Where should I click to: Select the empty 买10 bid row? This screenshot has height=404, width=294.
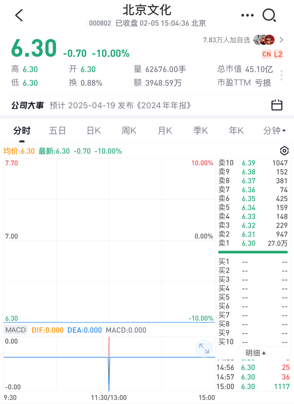click(253, 342)
